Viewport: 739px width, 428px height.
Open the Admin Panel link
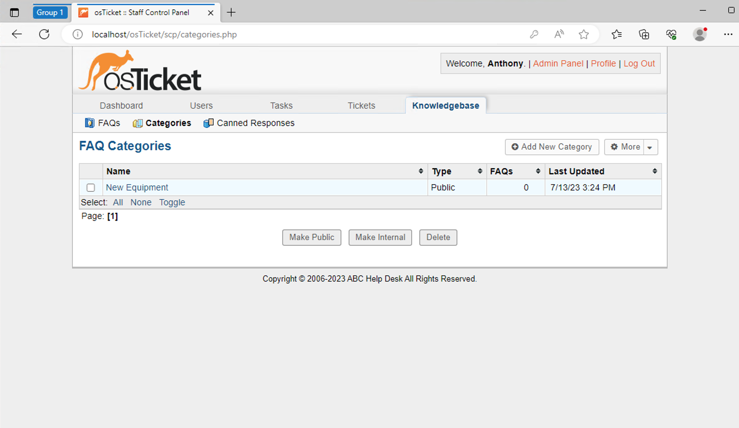click(x=558, y=63)
